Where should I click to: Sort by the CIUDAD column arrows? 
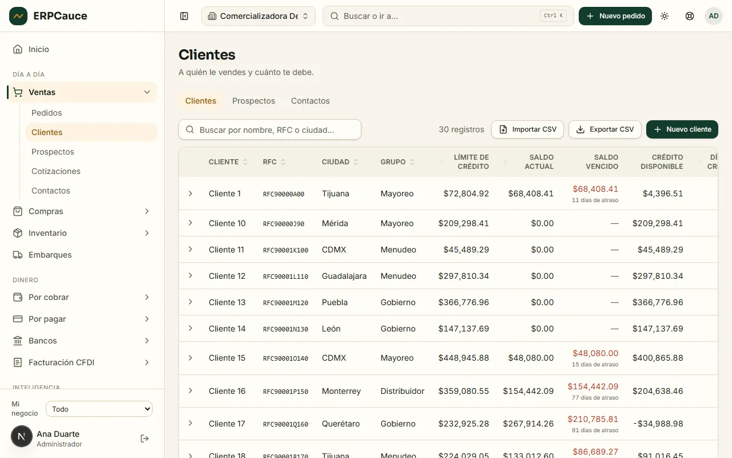tap(356, 162)
